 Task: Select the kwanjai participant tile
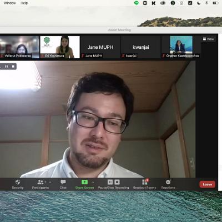(141, 47)
